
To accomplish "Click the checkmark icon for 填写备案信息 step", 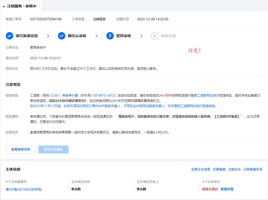I will pyautogui.click(x=9, y=36).
